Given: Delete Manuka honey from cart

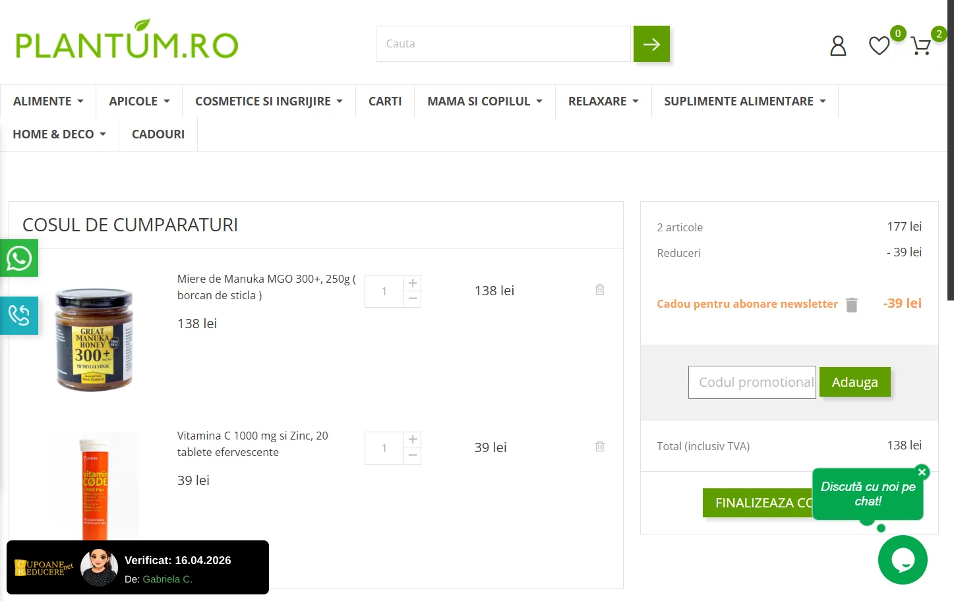Looking at the screenshot, I should [600, 289].
